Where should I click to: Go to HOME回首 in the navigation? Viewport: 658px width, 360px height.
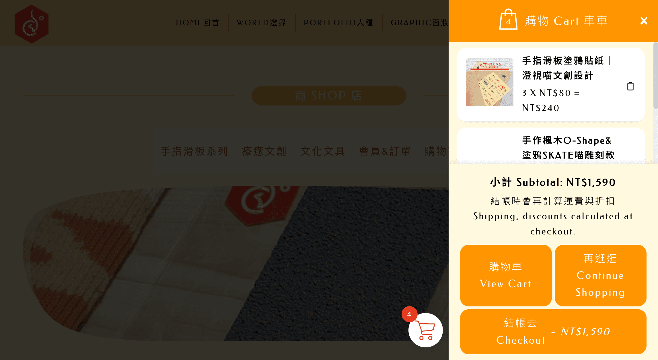coord(198,23)
